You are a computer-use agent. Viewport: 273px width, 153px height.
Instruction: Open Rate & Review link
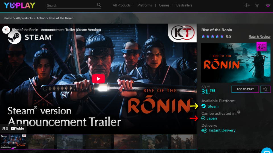259,37
